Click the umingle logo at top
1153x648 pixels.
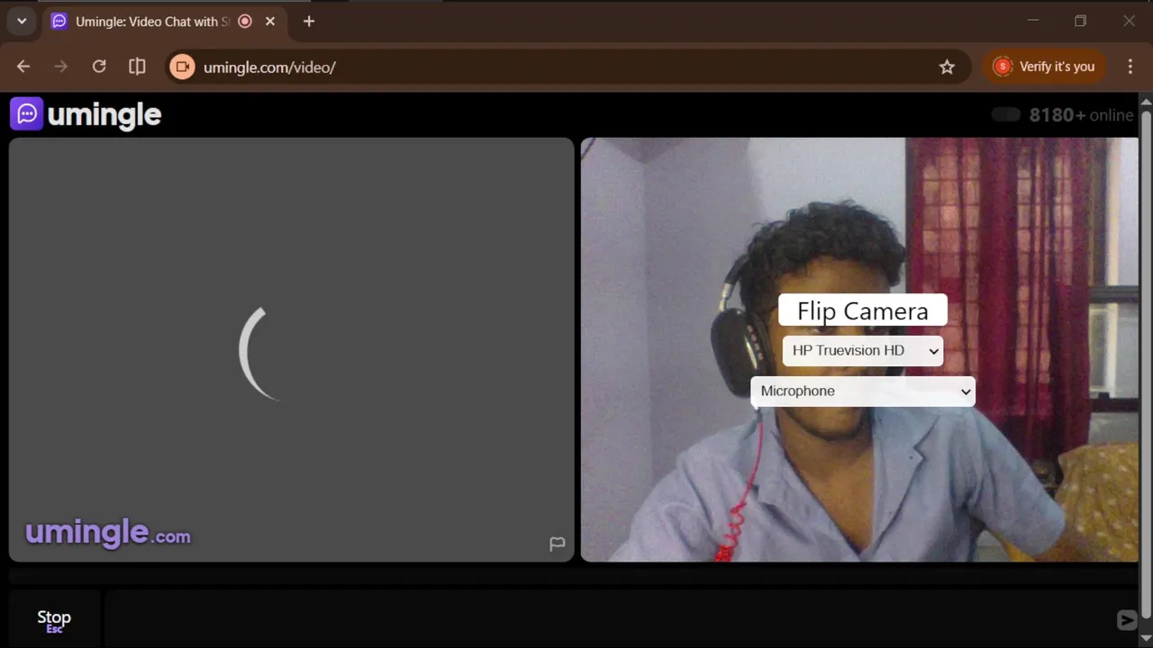tap(86, 114)
